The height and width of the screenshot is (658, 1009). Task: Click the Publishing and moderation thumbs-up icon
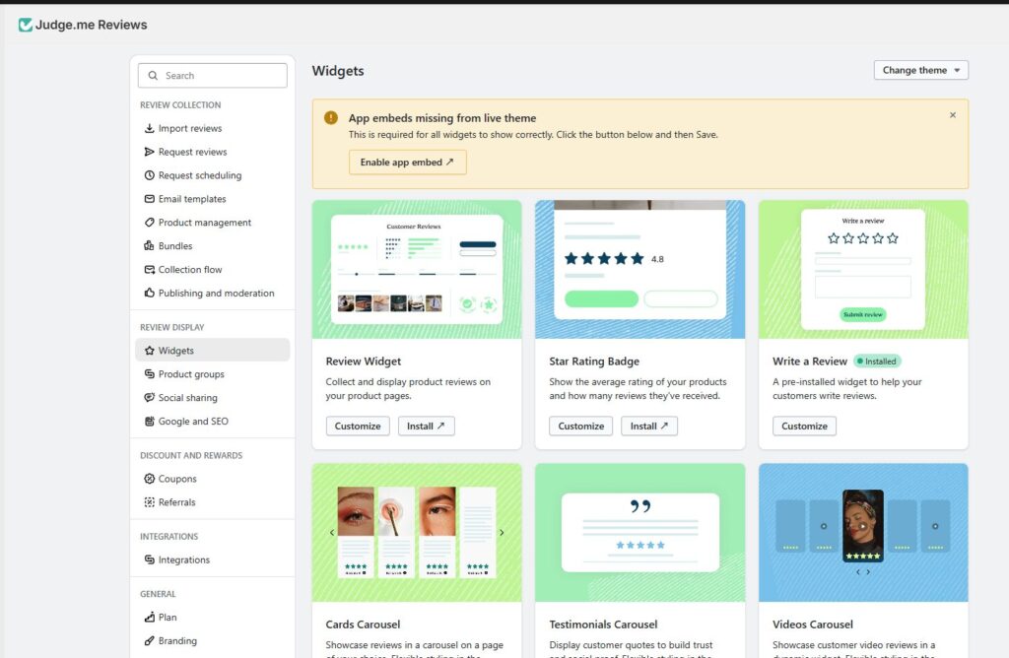tap(150, 294)
